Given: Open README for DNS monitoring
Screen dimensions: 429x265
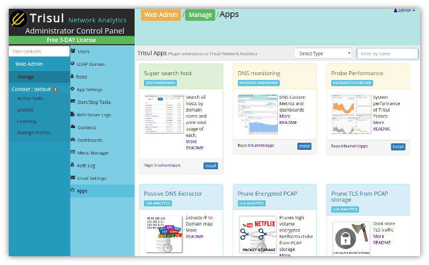Looking at the screenshot, I should pos(288,122).
